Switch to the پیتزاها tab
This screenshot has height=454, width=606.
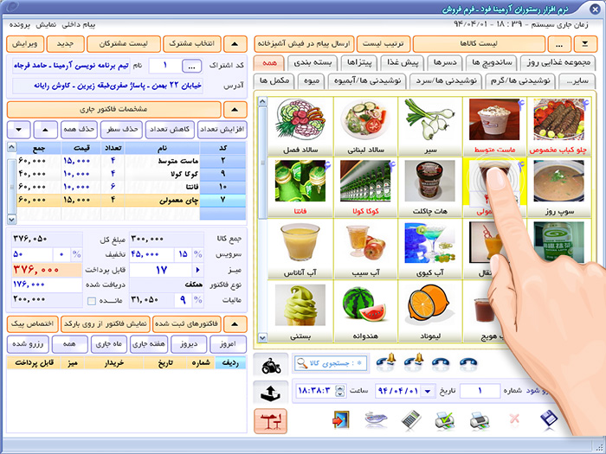point(359,62)
